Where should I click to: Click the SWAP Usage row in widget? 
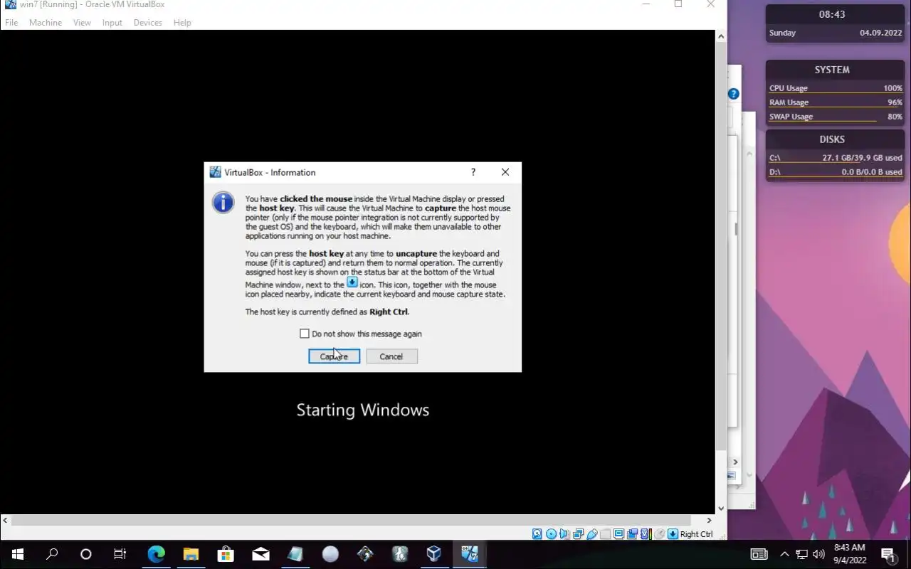tap(836, 117)
